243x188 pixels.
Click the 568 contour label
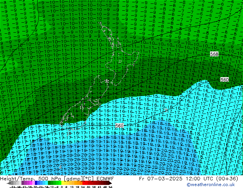(x=214, y=54)
